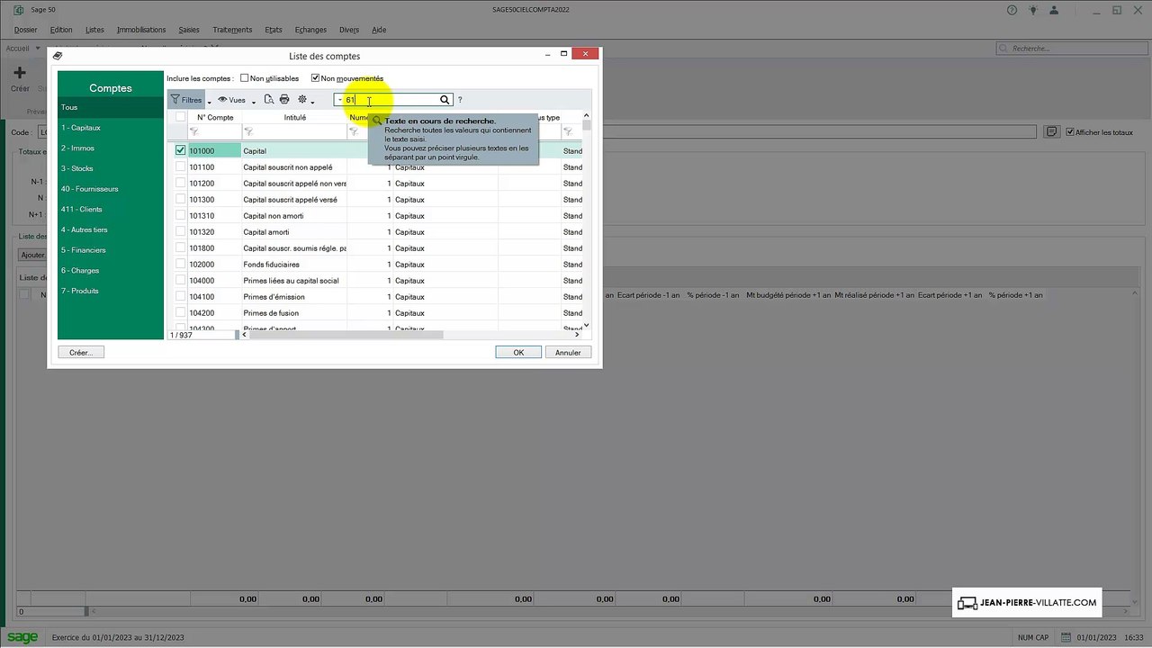1152x648 pixels.
Task: Check the 101310 row checkbox
Action: pos(180,215)
